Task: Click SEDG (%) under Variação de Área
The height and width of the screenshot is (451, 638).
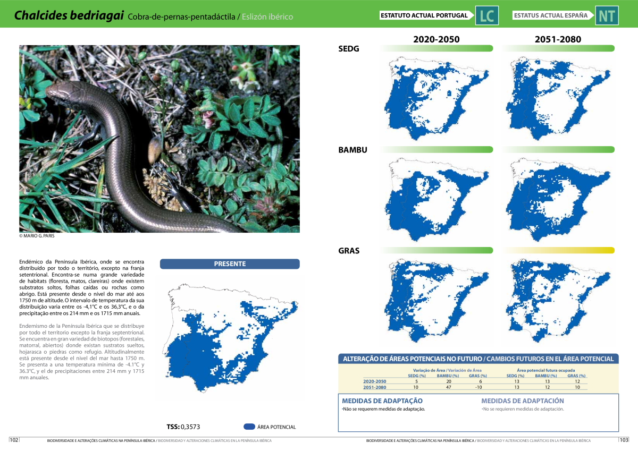Action: pos(417,376)
